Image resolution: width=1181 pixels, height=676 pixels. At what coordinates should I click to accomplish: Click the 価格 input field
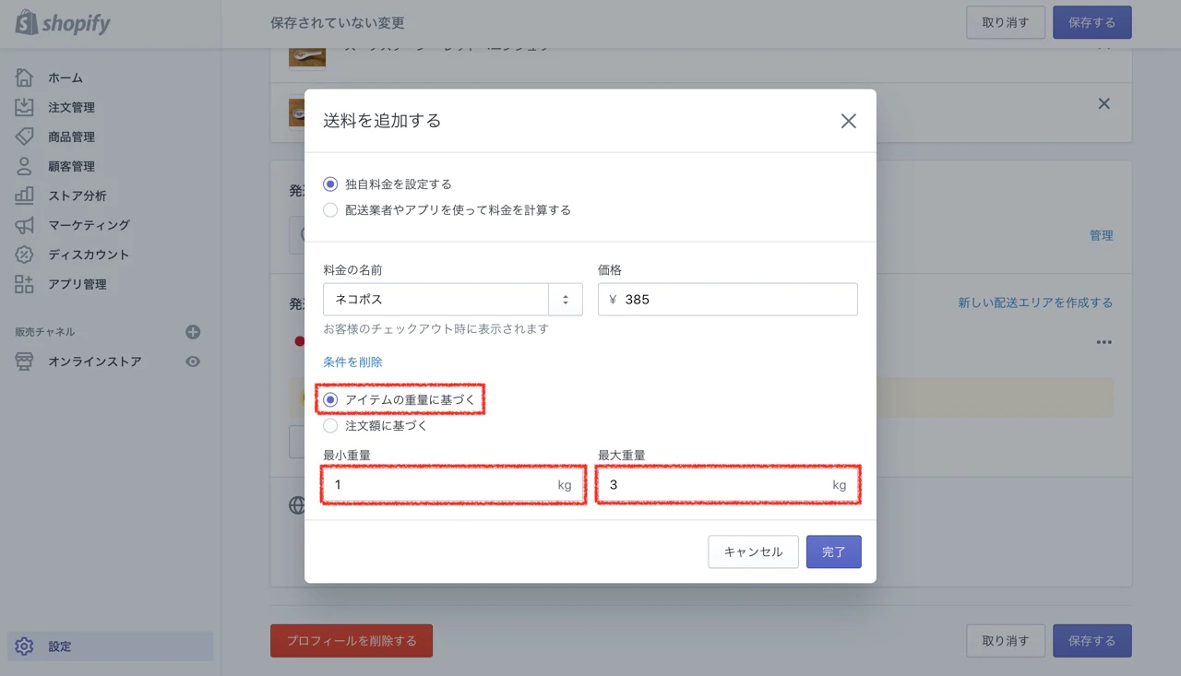pyautogui.click(x=736, y=300)
